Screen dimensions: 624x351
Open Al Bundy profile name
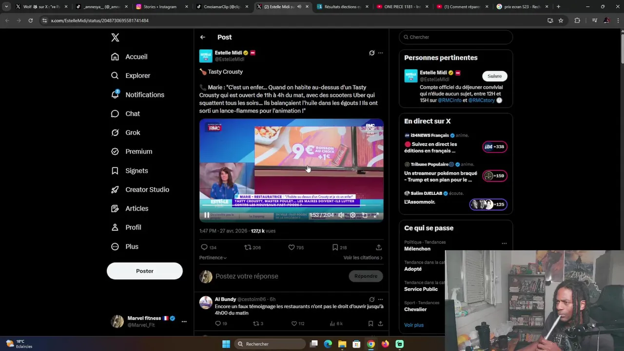(225, 299)
